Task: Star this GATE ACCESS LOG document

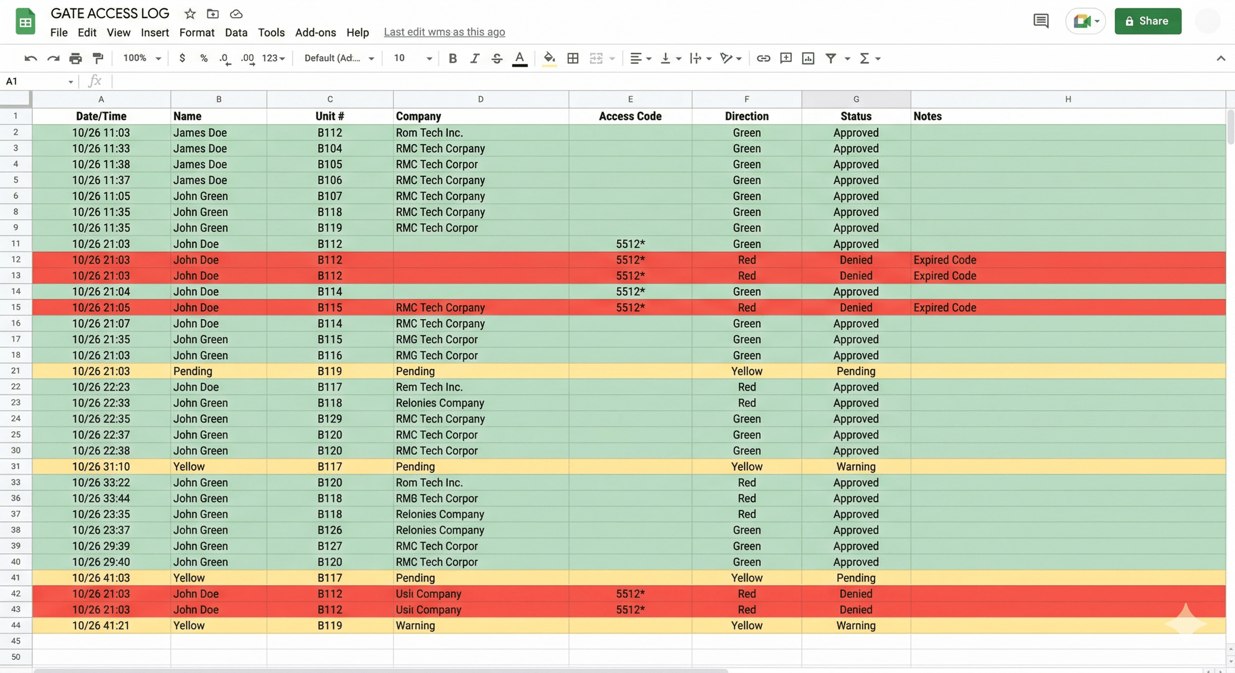Action: (x=190, y=14)
